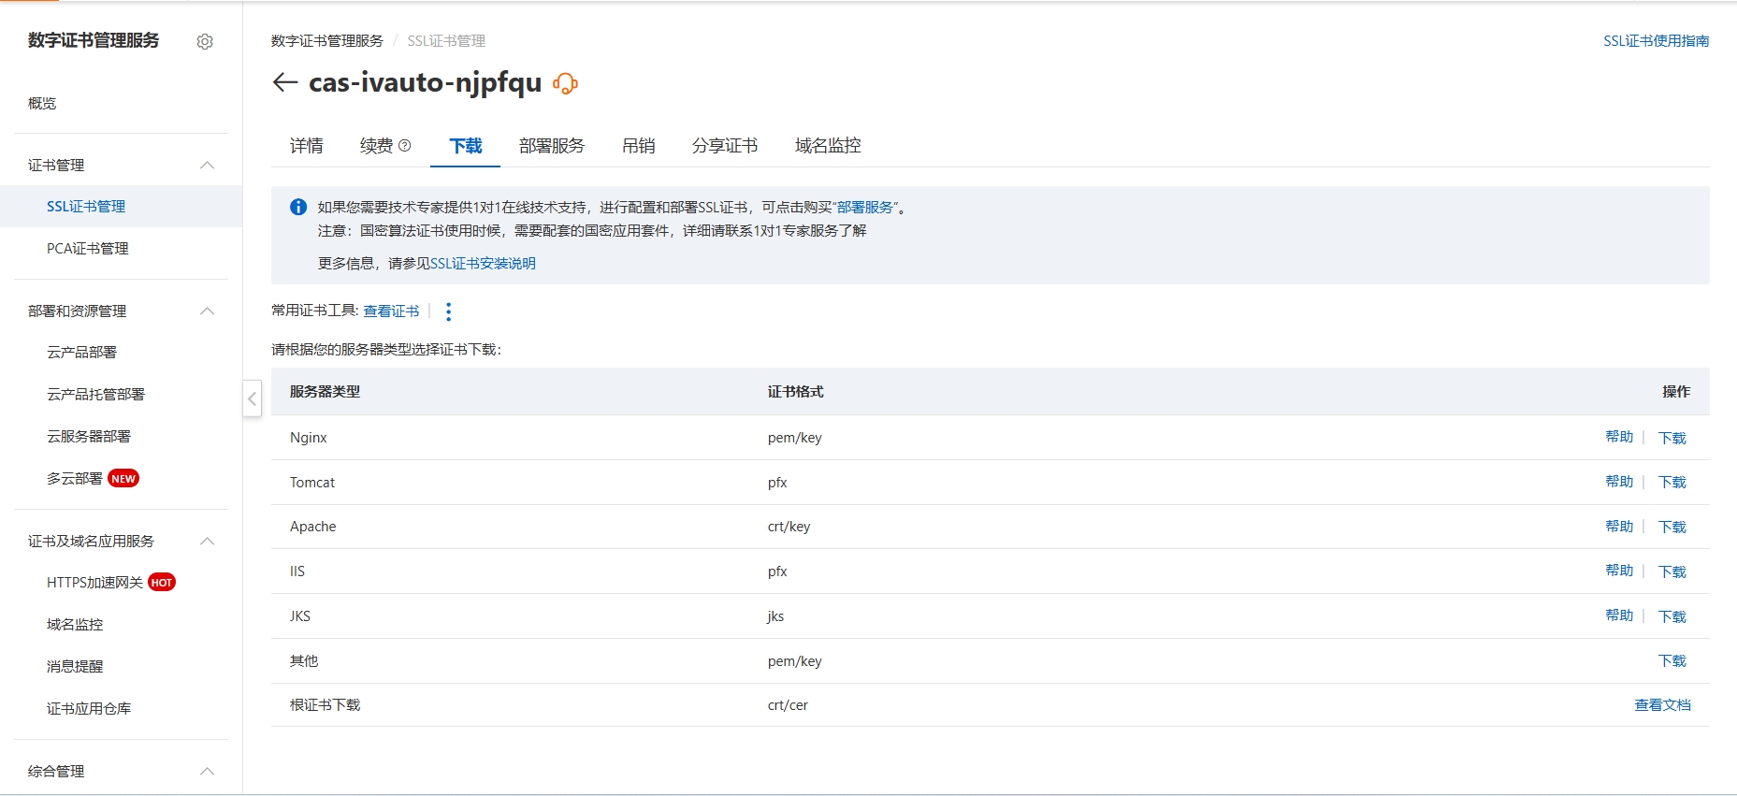
Task: Open the settings gear beside 数字证书管理服务
Action: pyautogui.click(x=205, y=41)
